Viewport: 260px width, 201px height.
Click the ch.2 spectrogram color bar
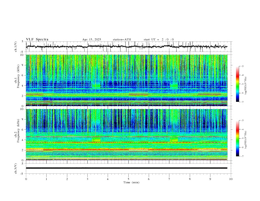point(238,138)
